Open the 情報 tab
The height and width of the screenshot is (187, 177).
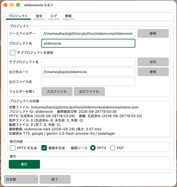(x=68, y=16)
